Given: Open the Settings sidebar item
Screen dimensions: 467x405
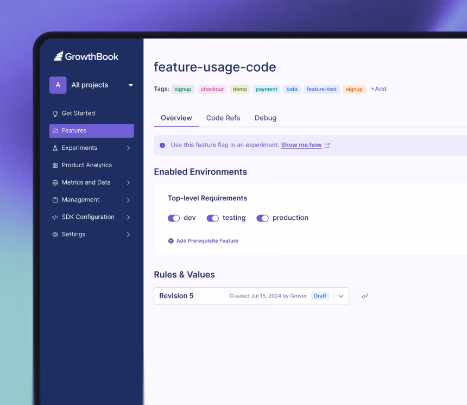Looking at the screenshot, I should [92, 235].
